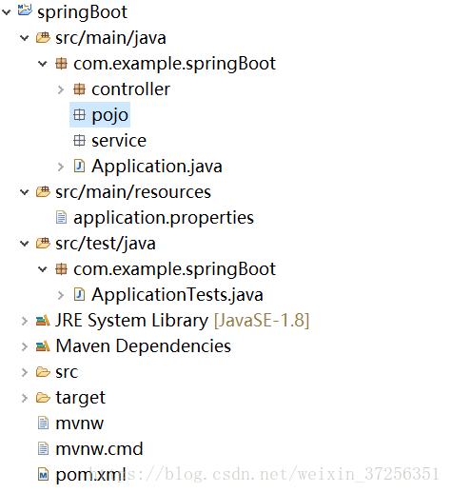Click the mvnw.cmd file icon
This screenshot has width=451, height=493.
coord(43,449)
